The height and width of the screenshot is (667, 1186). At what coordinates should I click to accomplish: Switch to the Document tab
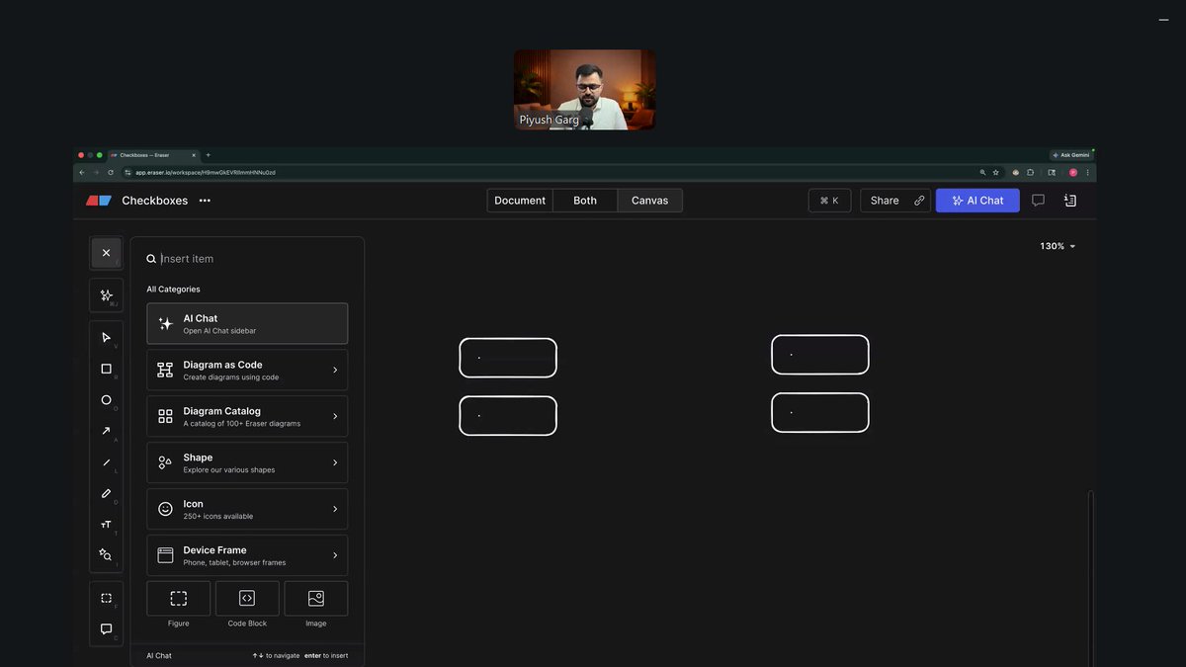(x=519, y=200)
